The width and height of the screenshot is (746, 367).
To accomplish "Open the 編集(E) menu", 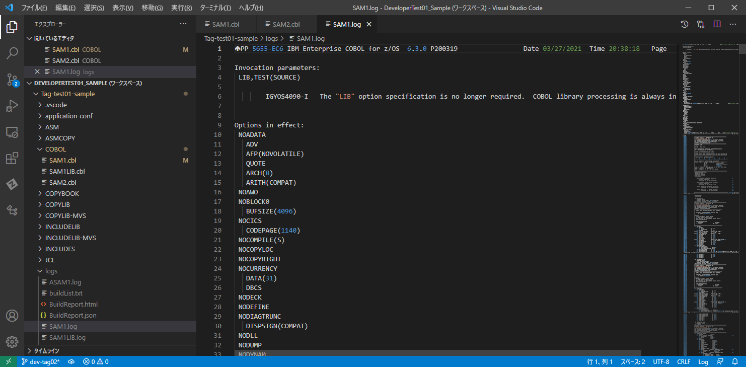I will 65,8.
